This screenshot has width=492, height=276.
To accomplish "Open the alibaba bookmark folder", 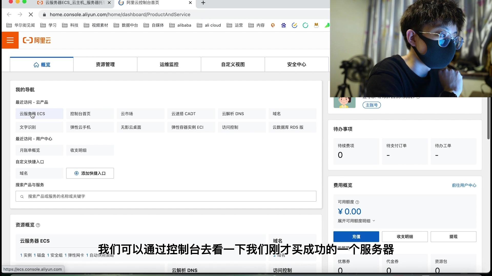I will click(x=180, y=25).
